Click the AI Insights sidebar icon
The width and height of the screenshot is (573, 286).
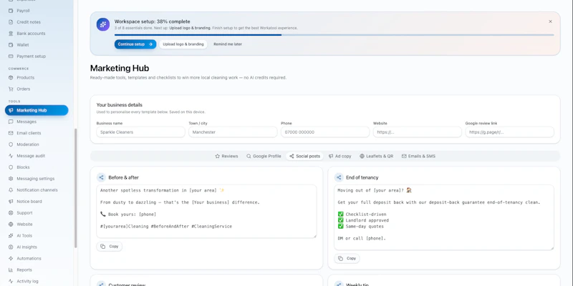point(11,247)
